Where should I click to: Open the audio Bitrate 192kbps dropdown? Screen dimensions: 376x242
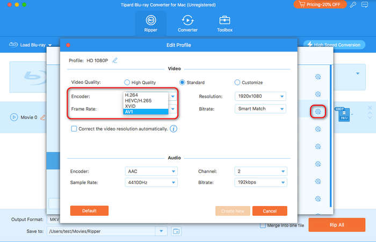tap(261, 182)
